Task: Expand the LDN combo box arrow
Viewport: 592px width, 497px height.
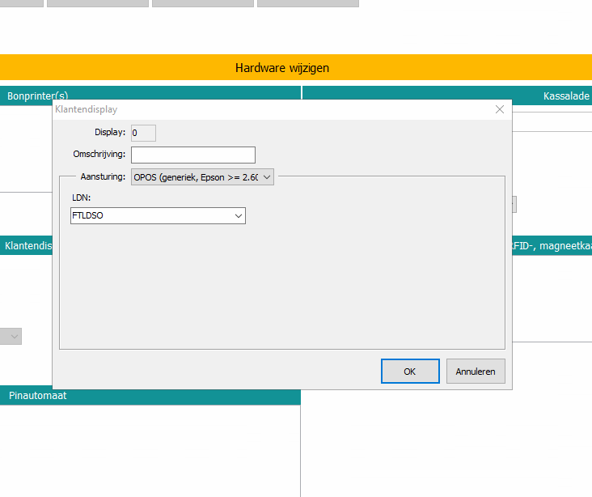Action: pyautogui.click(x=238, y=216)
